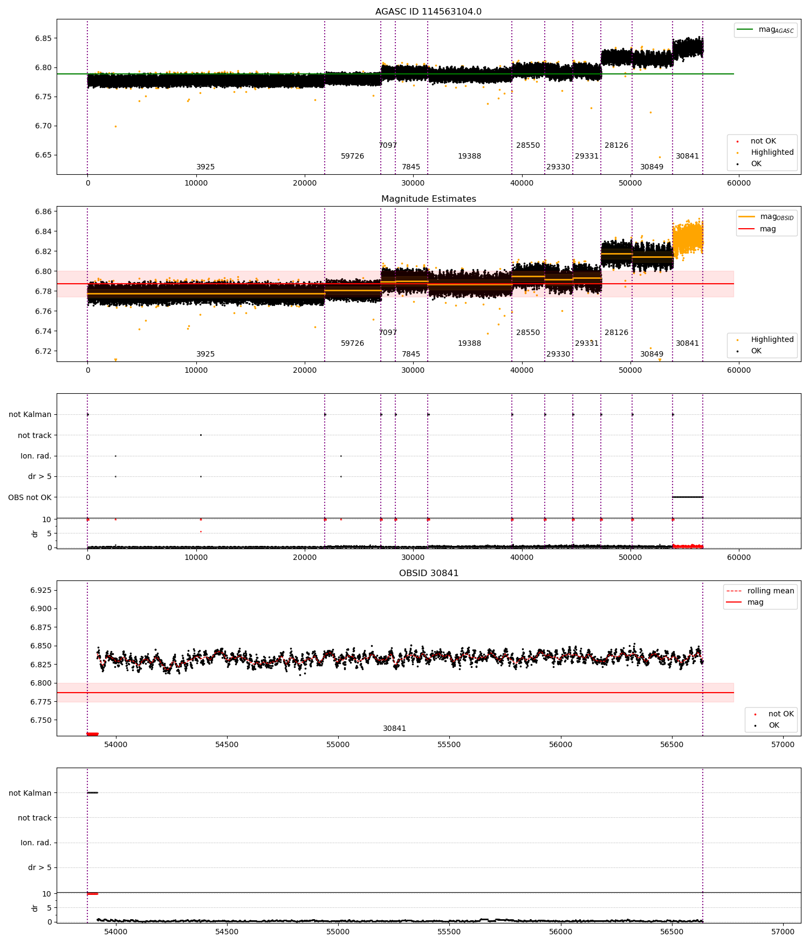Click OBSID label "29331" in AGASC ID plot
The height and width of the screenshot is (944, 809).
click(x=587, y=156)
